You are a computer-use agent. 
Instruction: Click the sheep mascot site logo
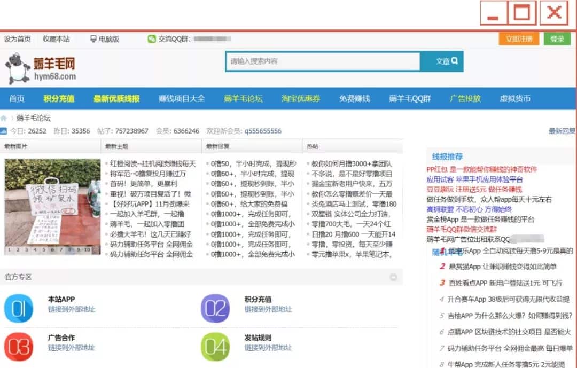pos(18,69)
